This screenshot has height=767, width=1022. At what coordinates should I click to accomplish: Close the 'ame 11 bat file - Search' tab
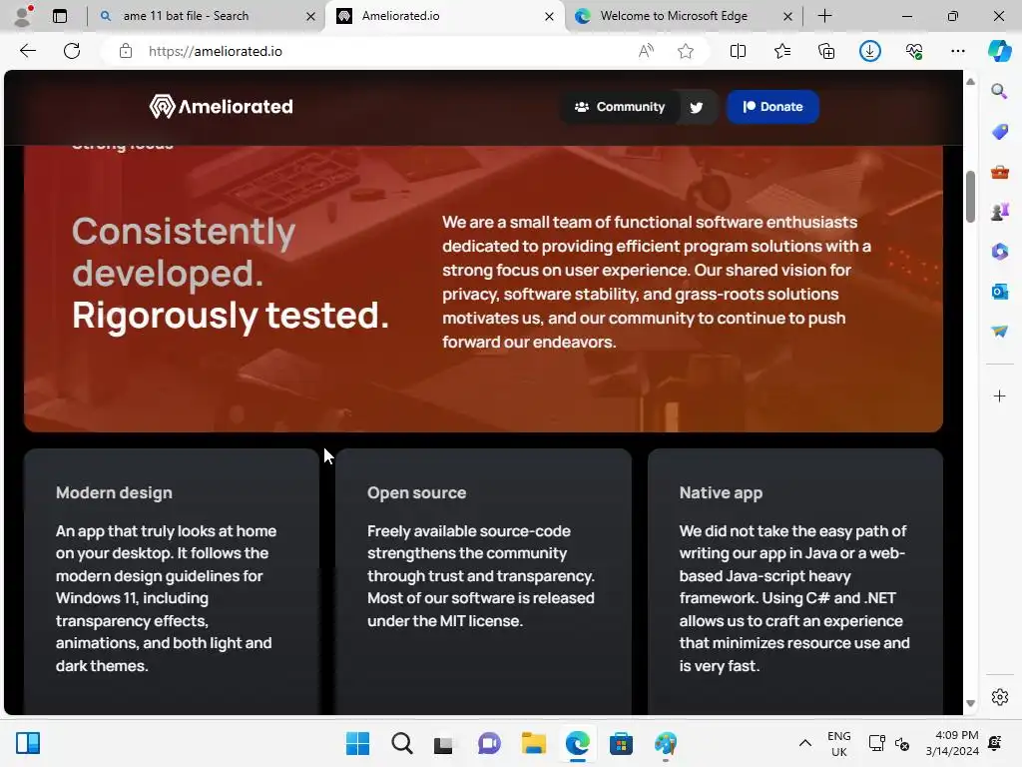311,16
